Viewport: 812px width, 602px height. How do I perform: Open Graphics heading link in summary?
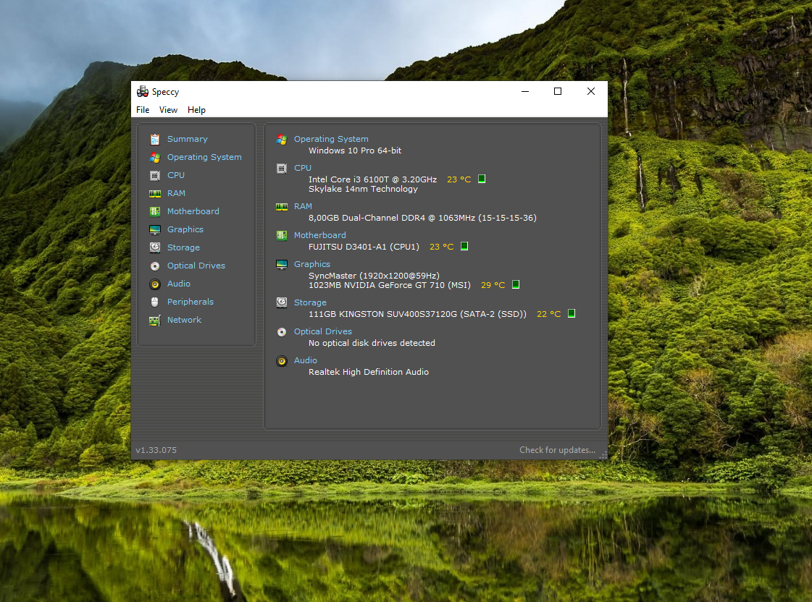312,264
